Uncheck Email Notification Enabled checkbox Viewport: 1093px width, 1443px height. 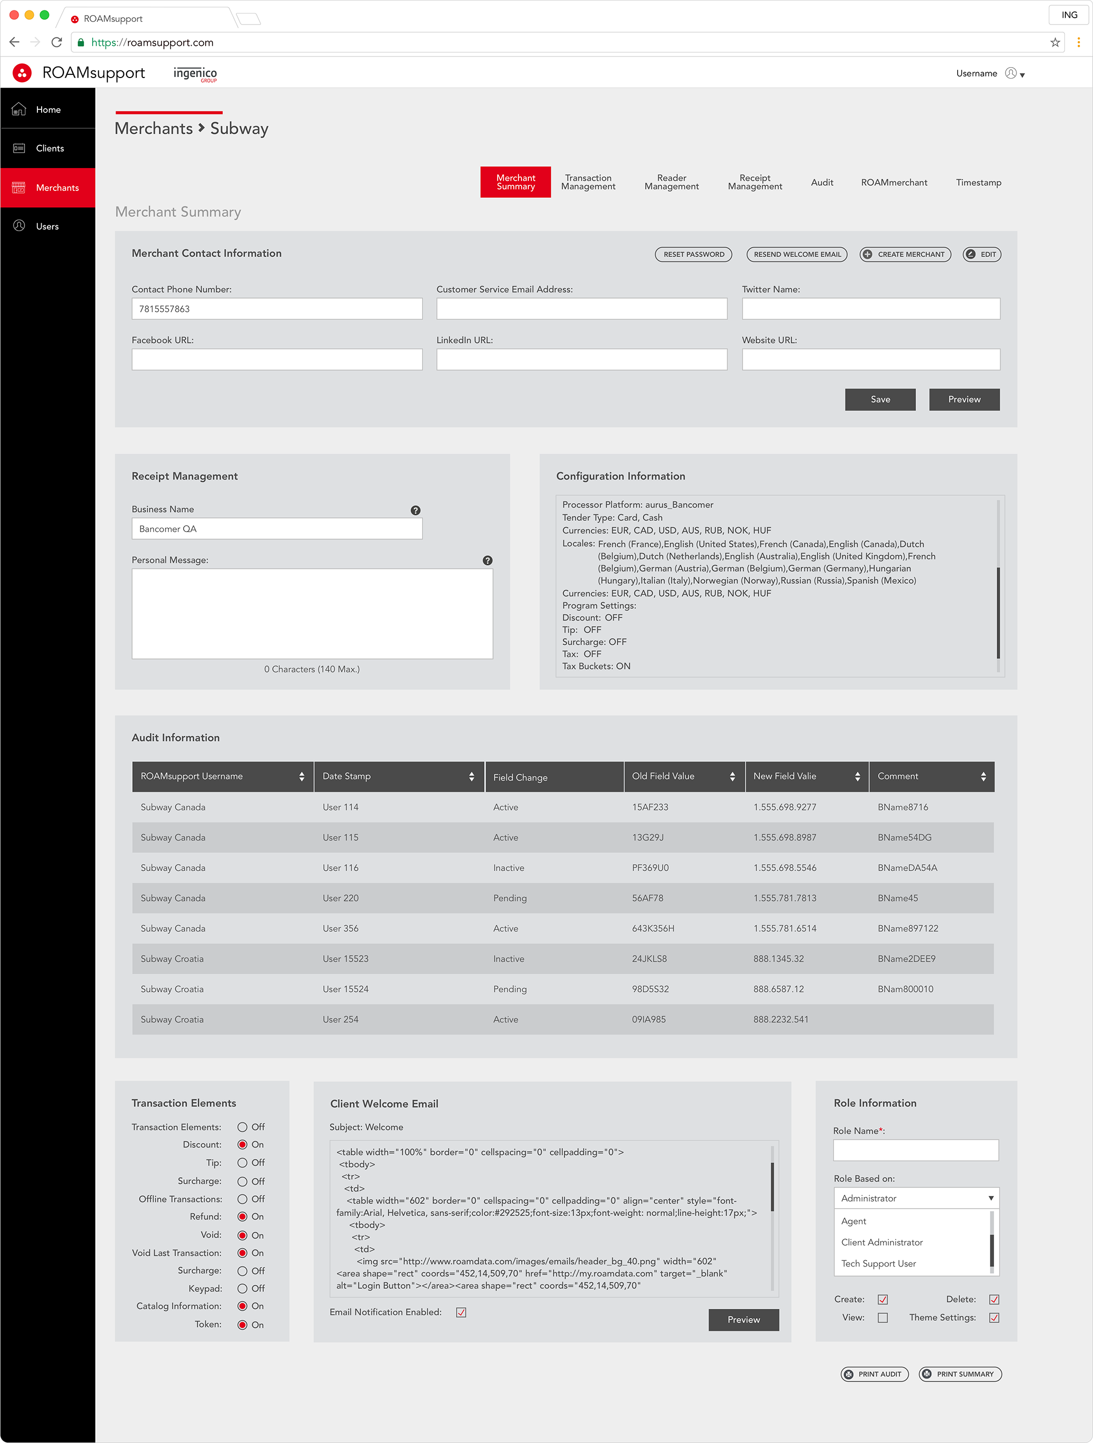[x=461, y=1312]
